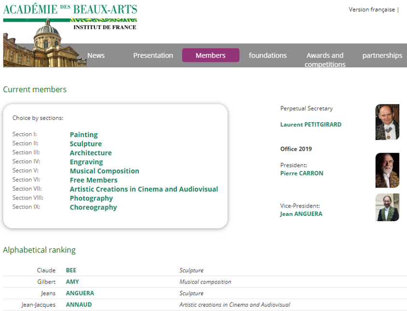Open Awards and competitions menu

(x=325, y=59)
